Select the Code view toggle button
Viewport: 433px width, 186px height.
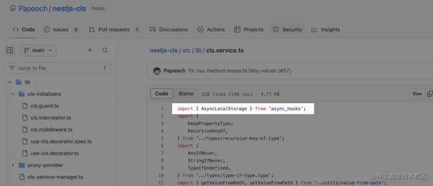click(162, 94)
